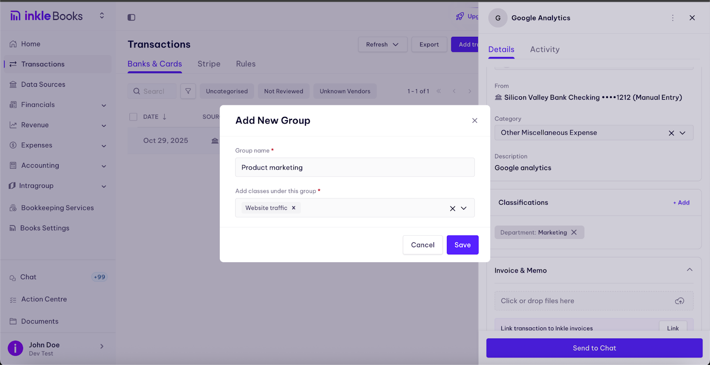Click the Action Centre checklist icon
The height and width of the screenshot is (365, 710).
coord(13,299)
